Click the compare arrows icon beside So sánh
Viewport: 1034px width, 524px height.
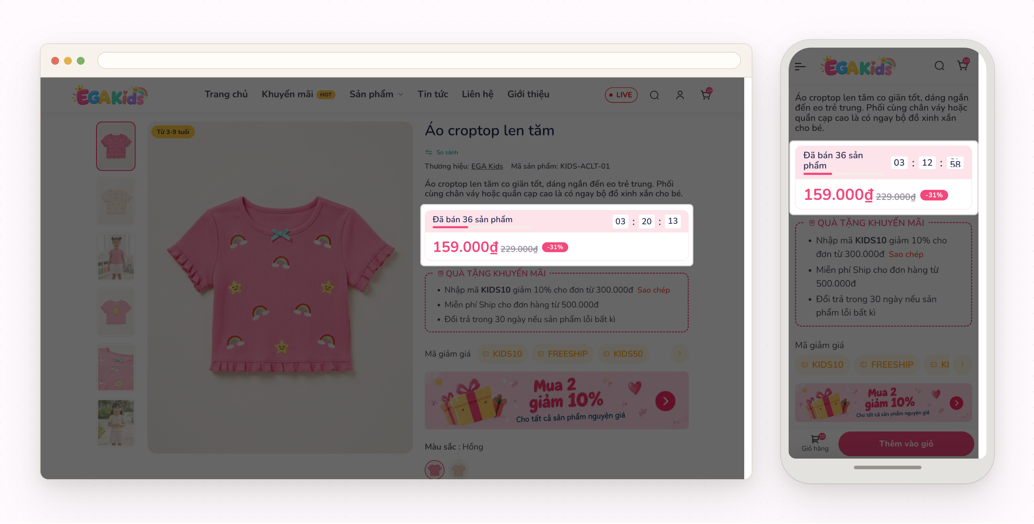point(429,153)
